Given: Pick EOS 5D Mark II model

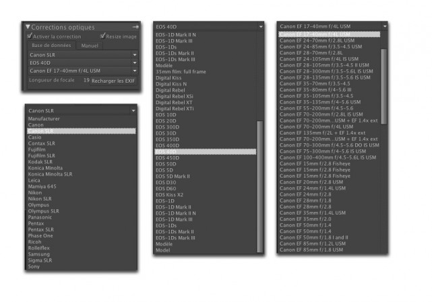Looking at the screenshot, I should pos(173,176).
